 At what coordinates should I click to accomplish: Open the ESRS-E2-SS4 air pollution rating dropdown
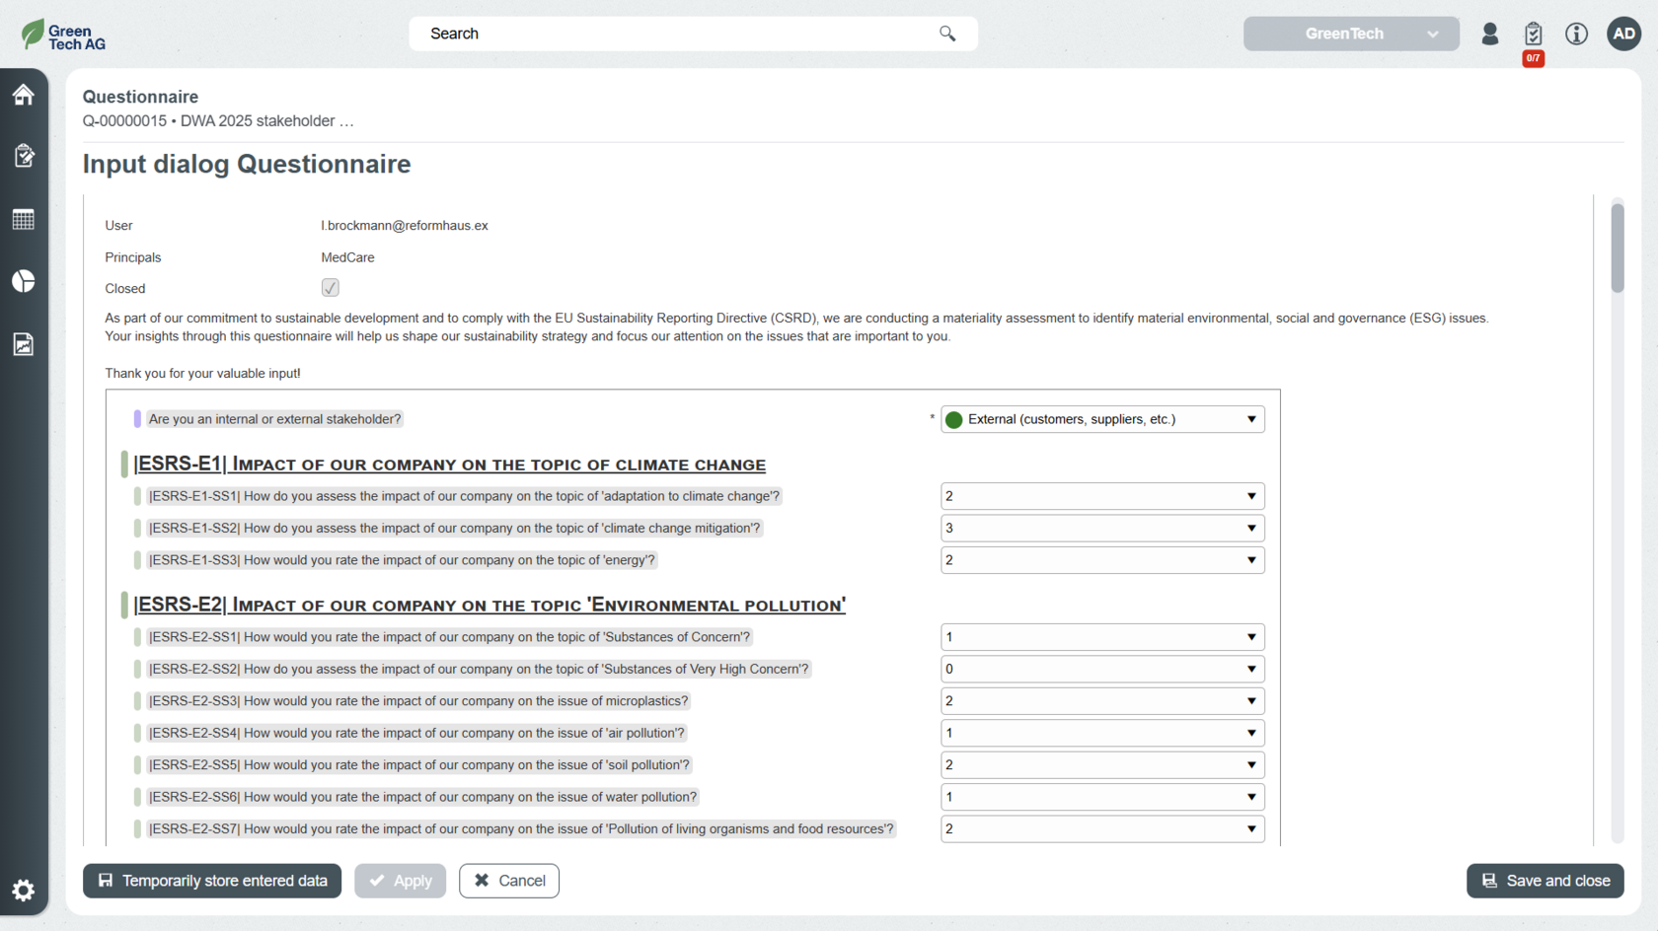coord(1102,733)
